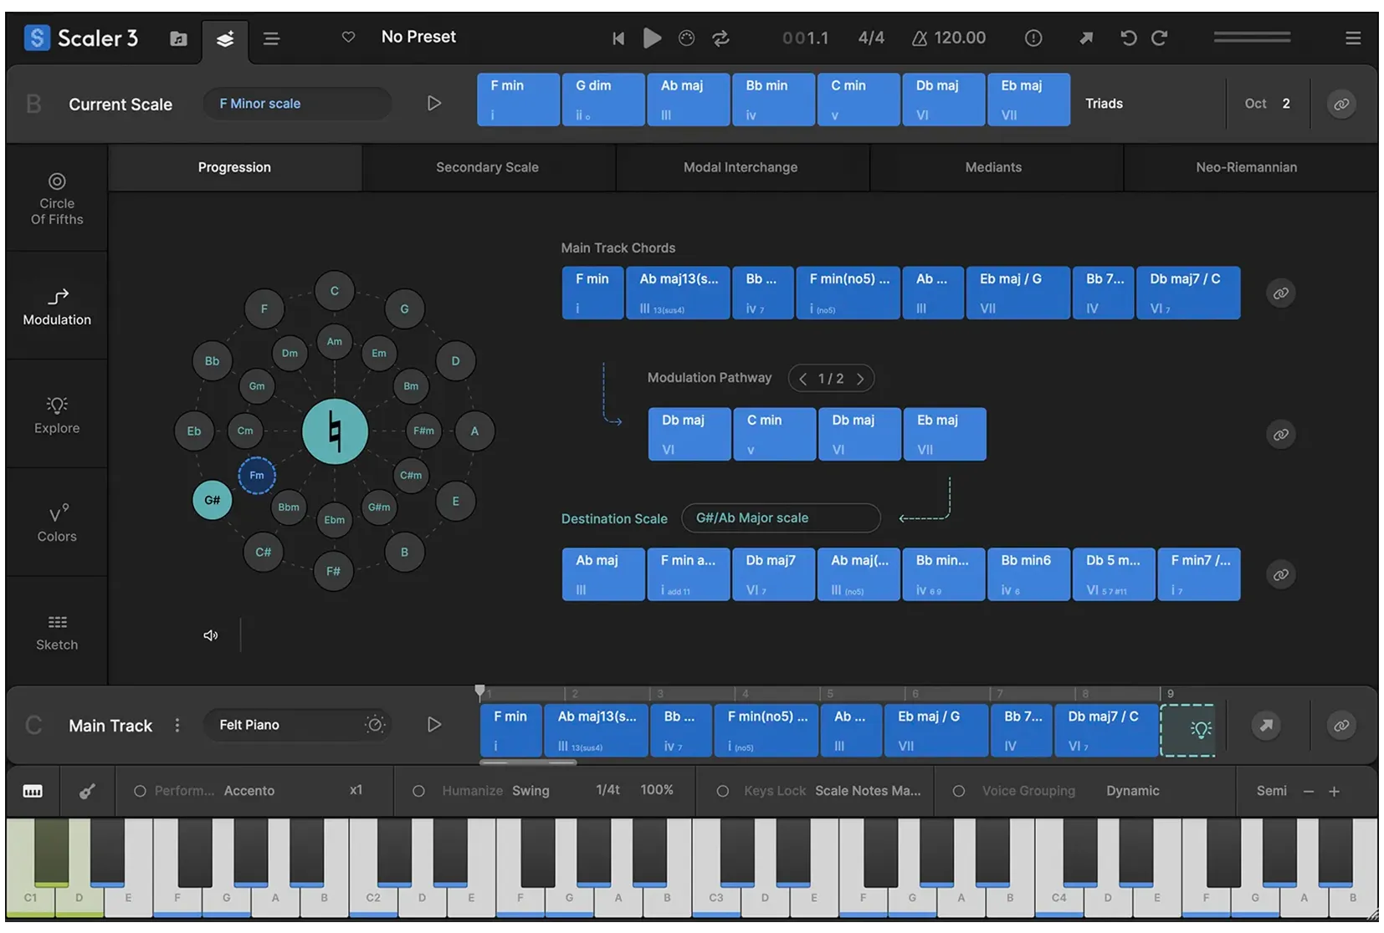Go to next Modulation Pathway
Screen dimensions: 1384x933
[860, 379]
